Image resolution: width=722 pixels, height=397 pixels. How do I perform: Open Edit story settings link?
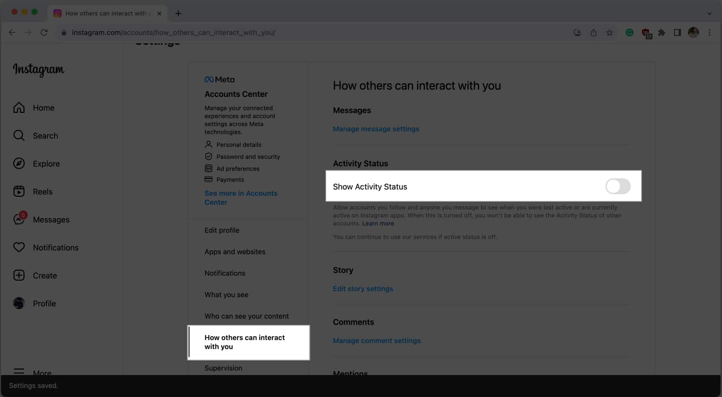click(x=363, y=289)
